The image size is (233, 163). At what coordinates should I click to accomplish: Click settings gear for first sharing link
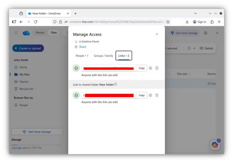[151, 68]
